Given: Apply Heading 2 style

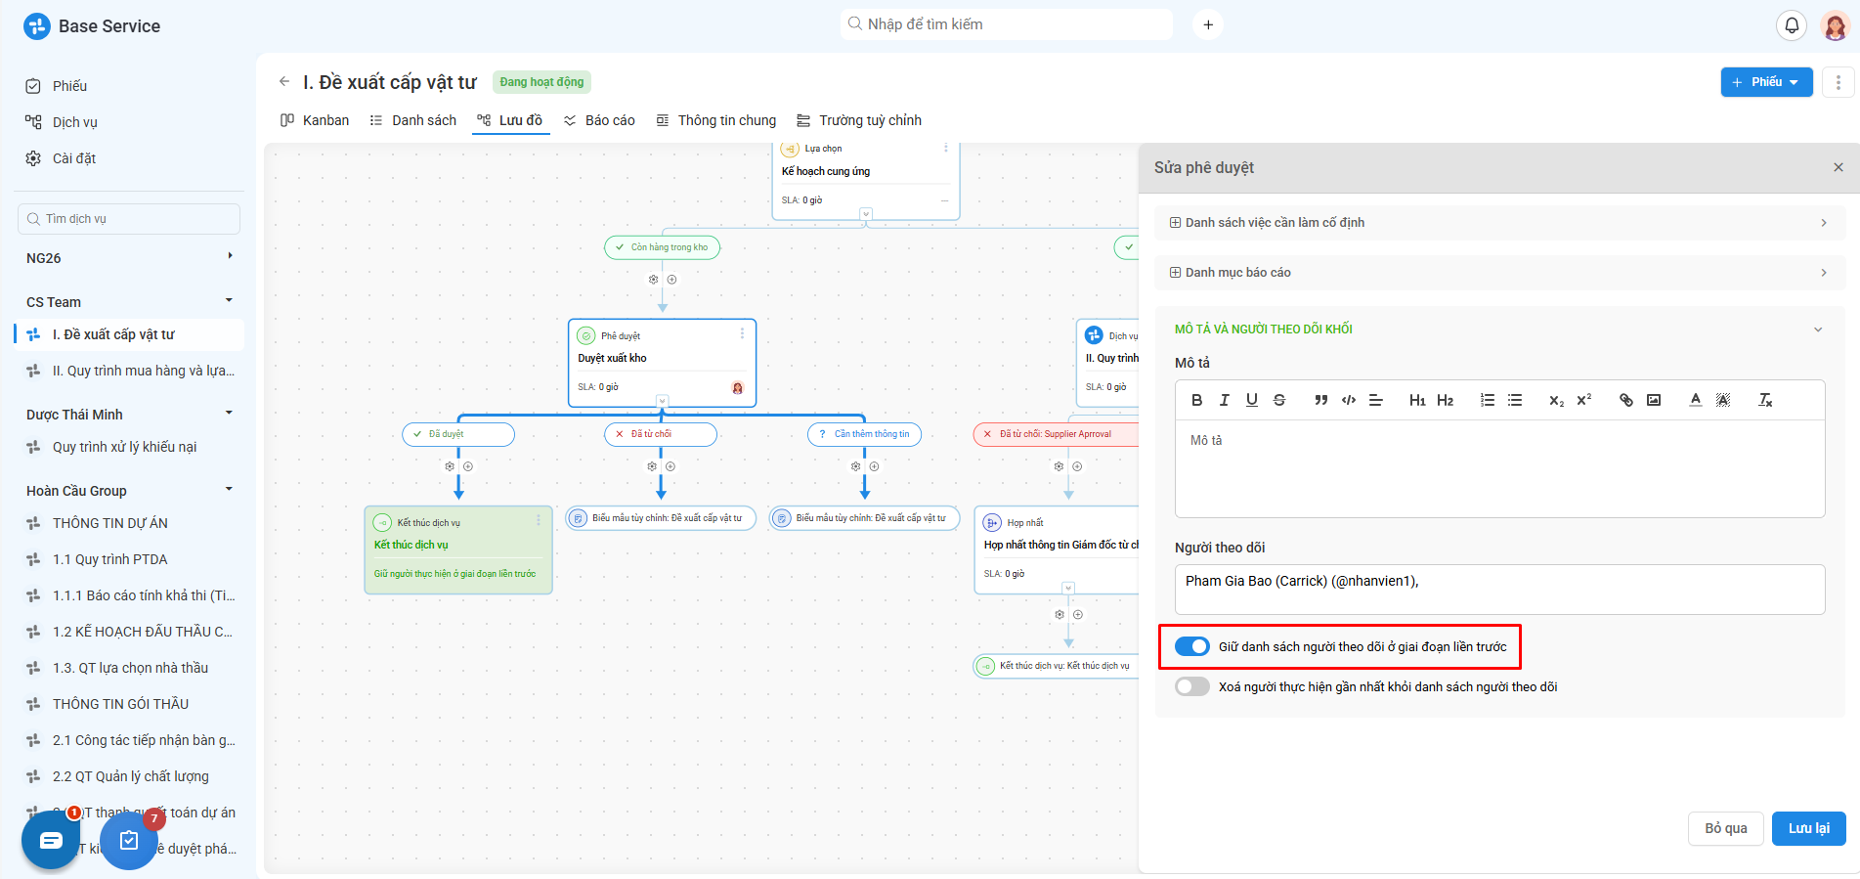Looking at the screenshot, I should (1446, 400).
